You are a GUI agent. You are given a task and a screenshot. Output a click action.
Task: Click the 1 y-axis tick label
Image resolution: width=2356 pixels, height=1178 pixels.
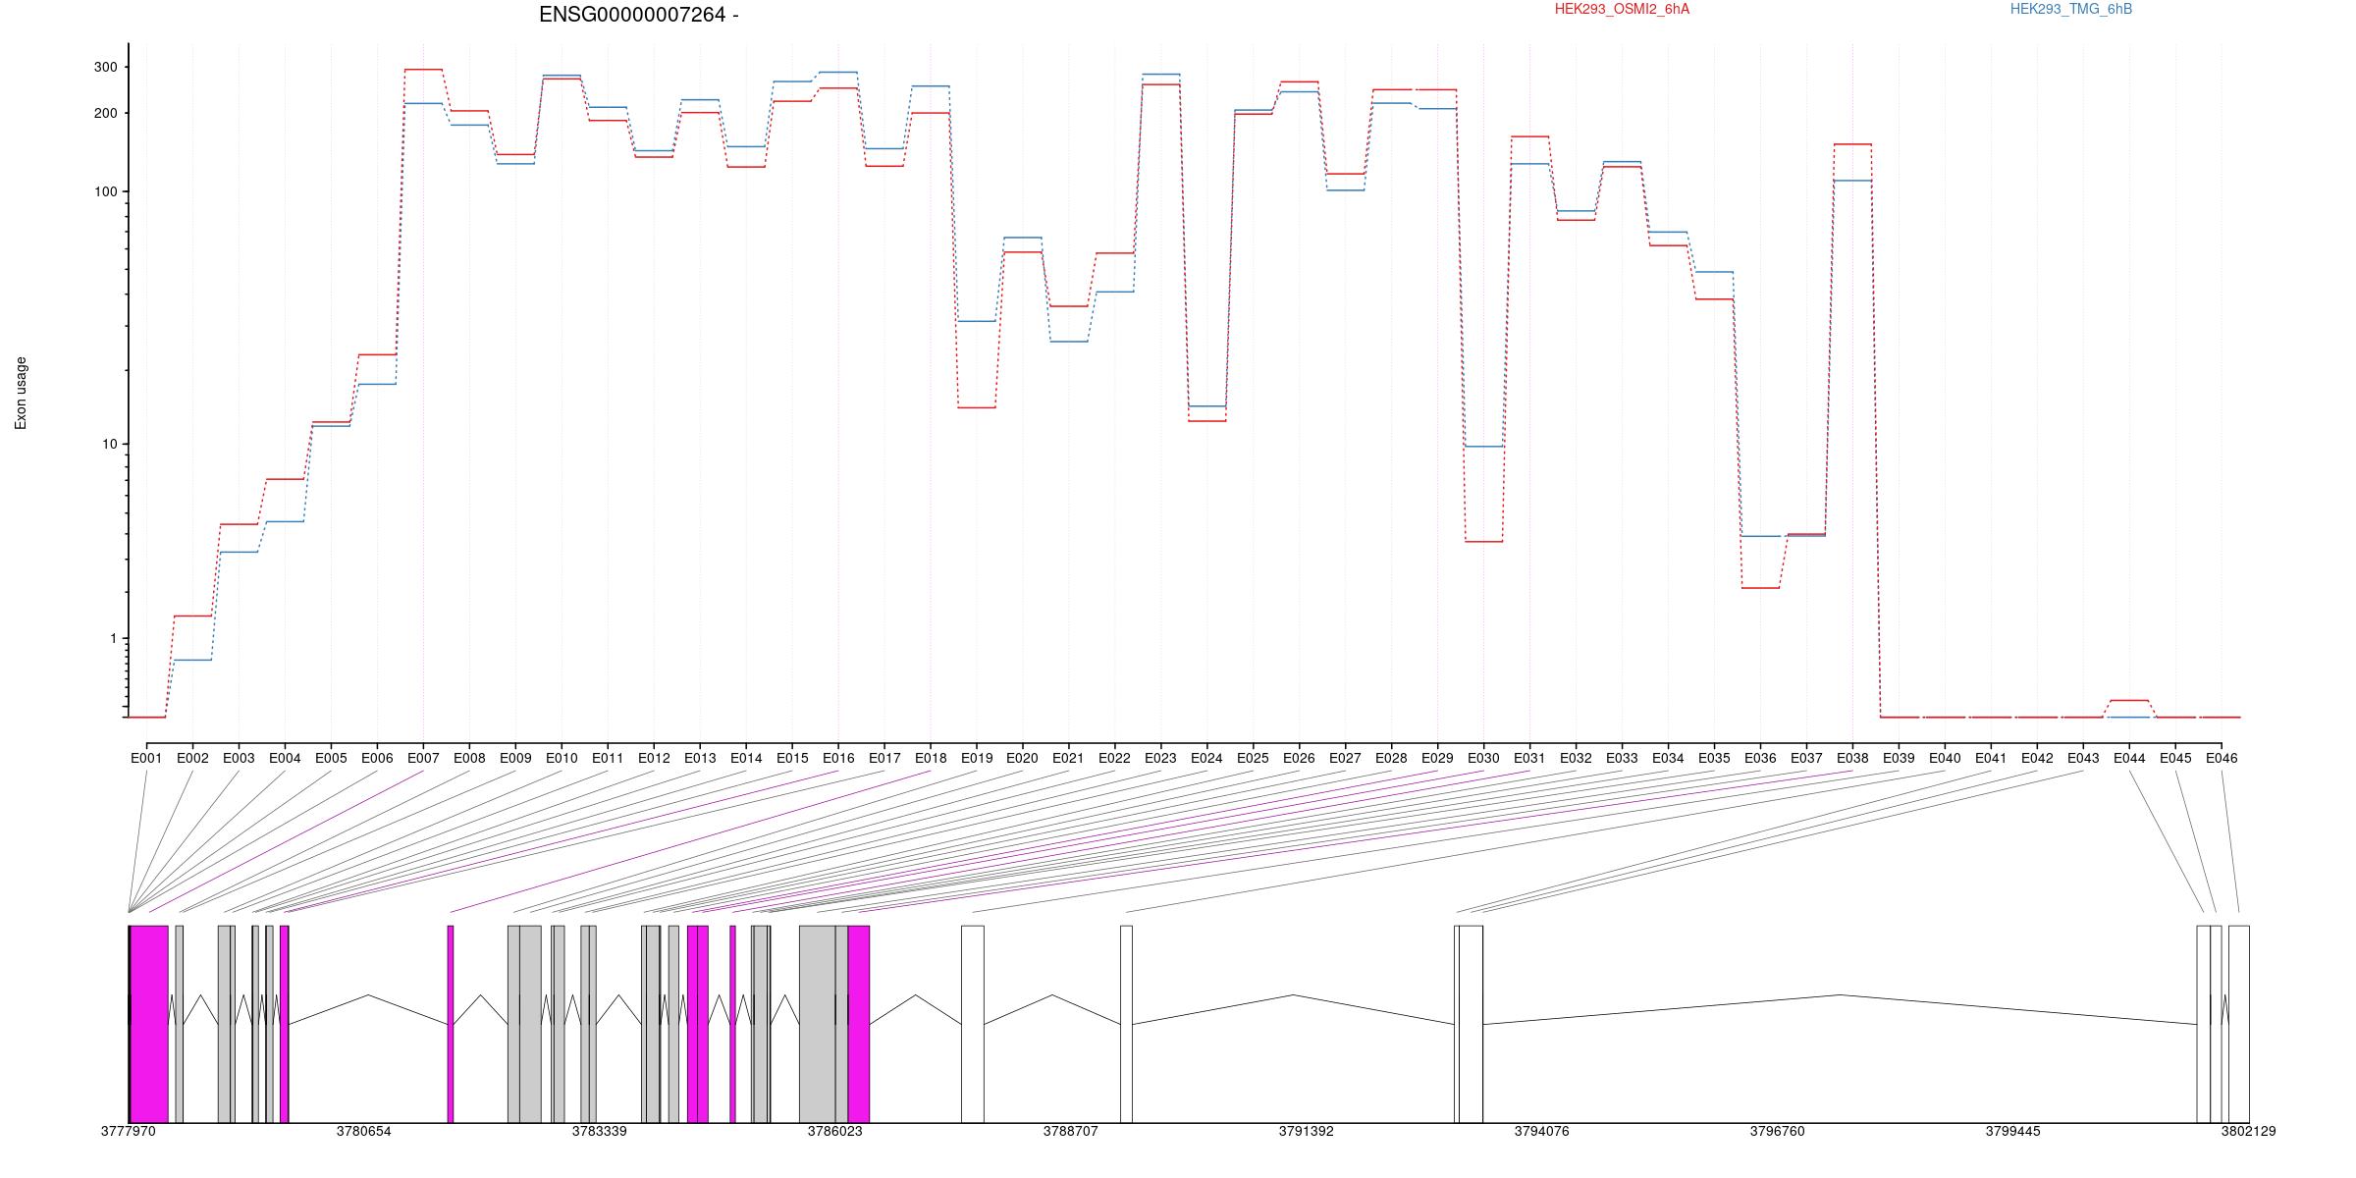[x=113, y=638]
